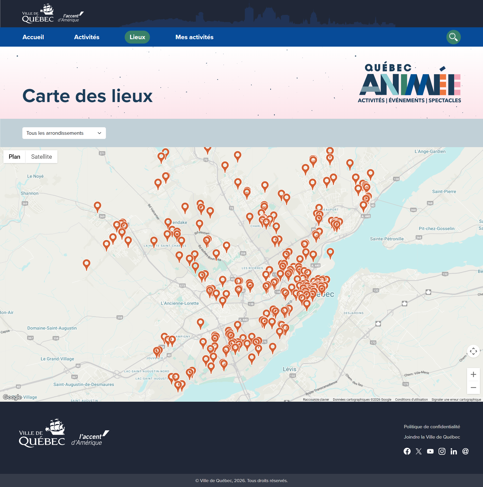Open the Facebook icon in footer
483x487 pixels.
407,451
